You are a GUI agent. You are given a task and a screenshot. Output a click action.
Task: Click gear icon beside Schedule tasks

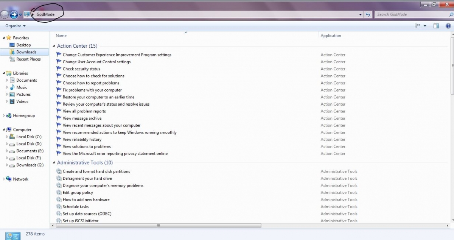click(x=59, y=206)
